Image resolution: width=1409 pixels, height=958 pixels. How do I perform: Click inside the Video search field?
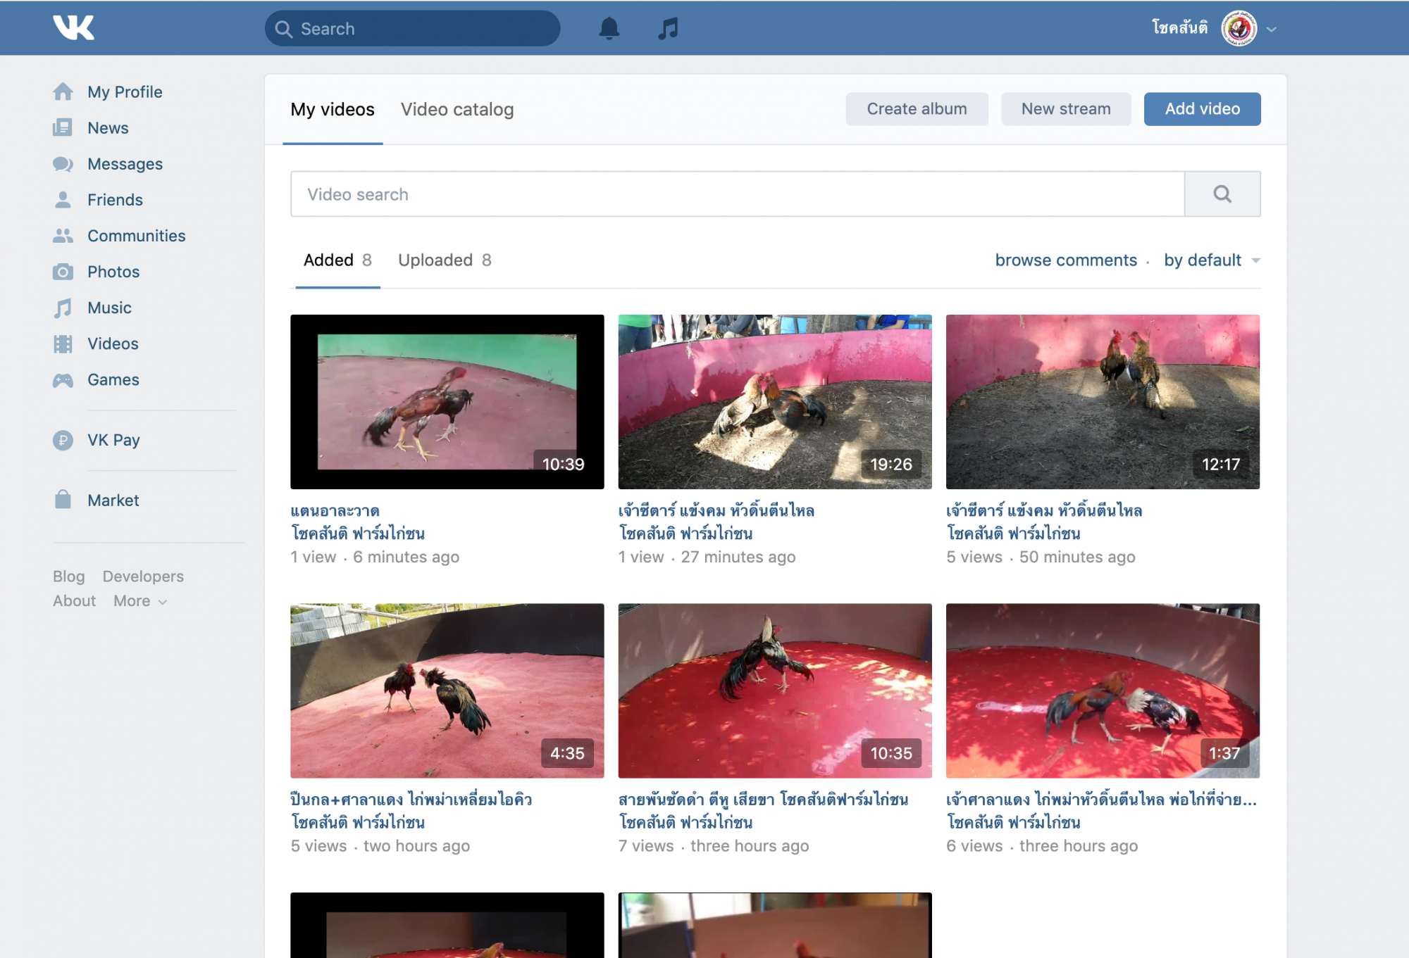(x=736, y=194)
